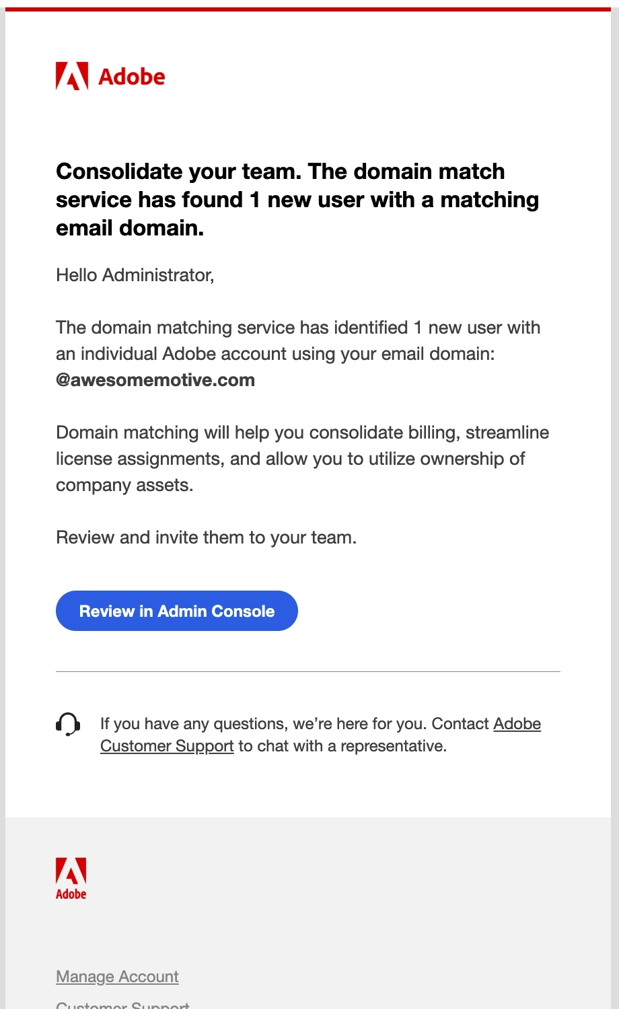
Task: Click "Contact" before the support link
Action: (x=461, y=724)
